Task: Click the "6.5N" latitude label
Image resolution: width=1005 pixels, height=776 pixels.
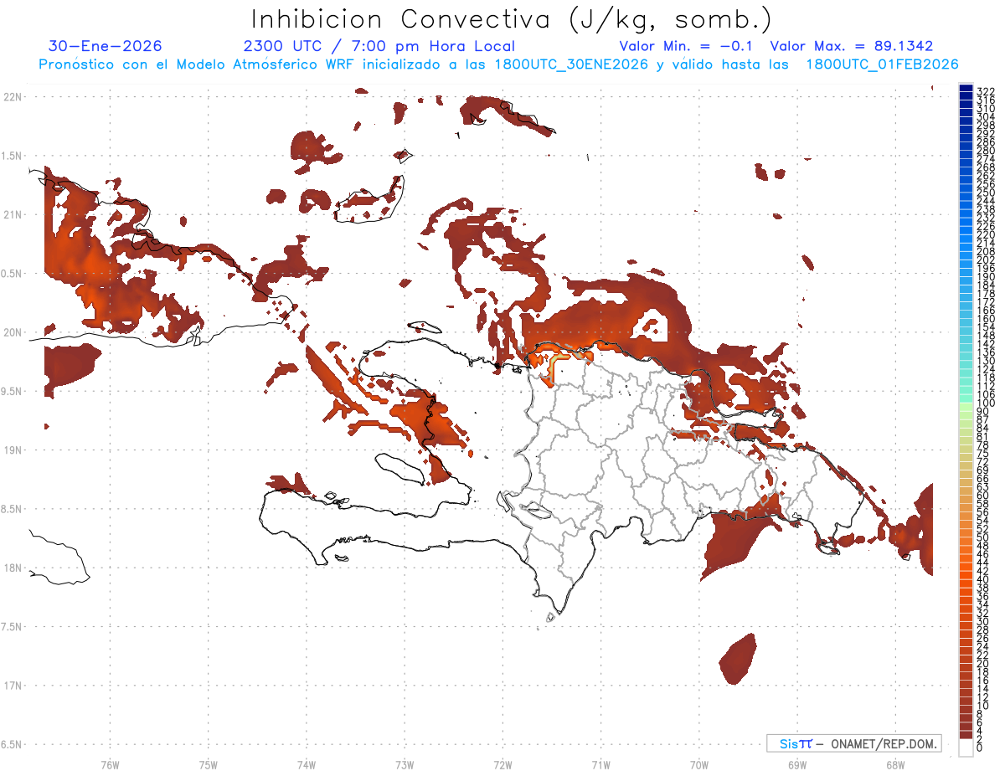Action: click(12, 744)
